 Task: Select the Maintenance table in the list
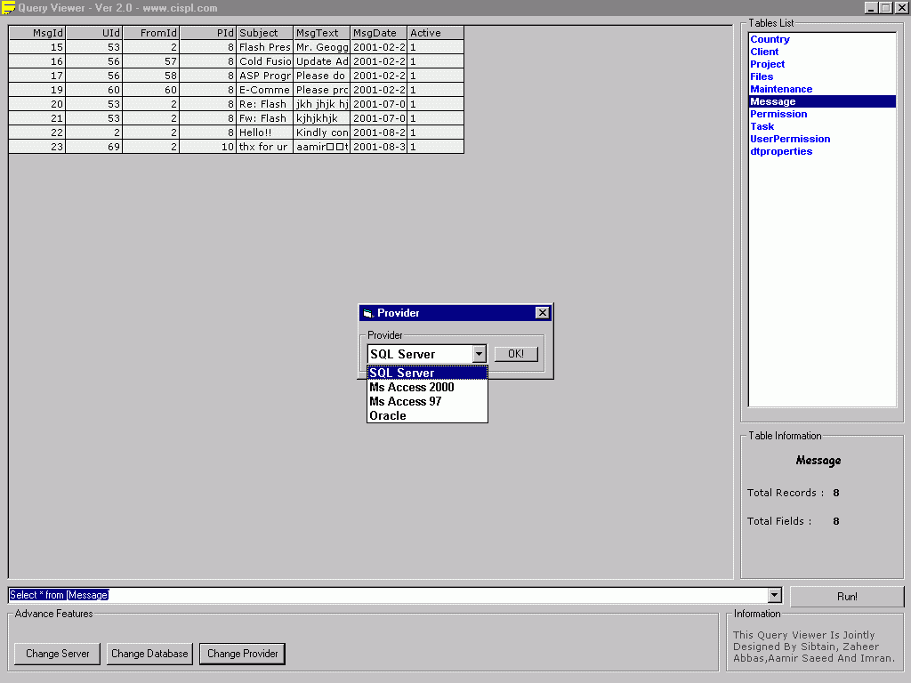(781, 89)
